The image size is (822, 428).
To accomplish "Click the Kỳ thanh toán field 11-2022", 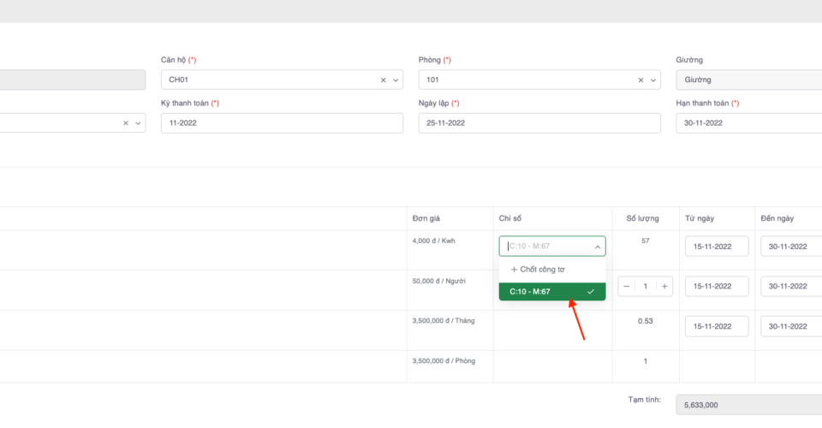I will coord(282,122).
